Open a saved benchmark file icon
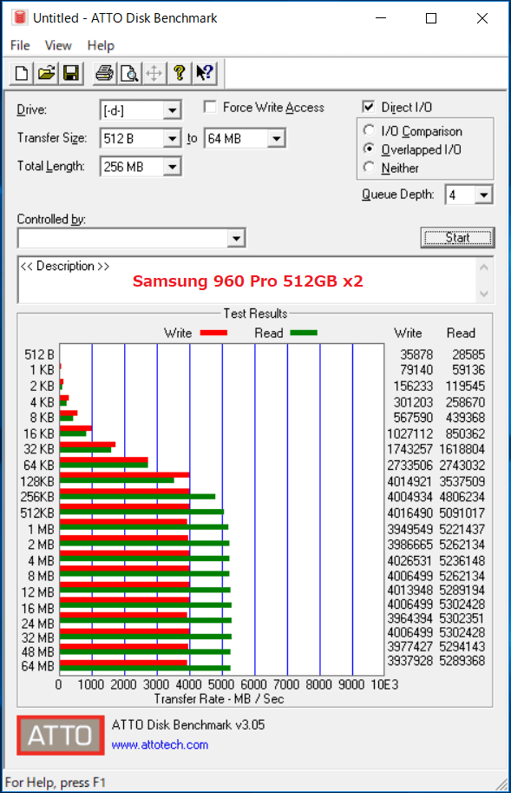511x793 pixels. (47, 73)
